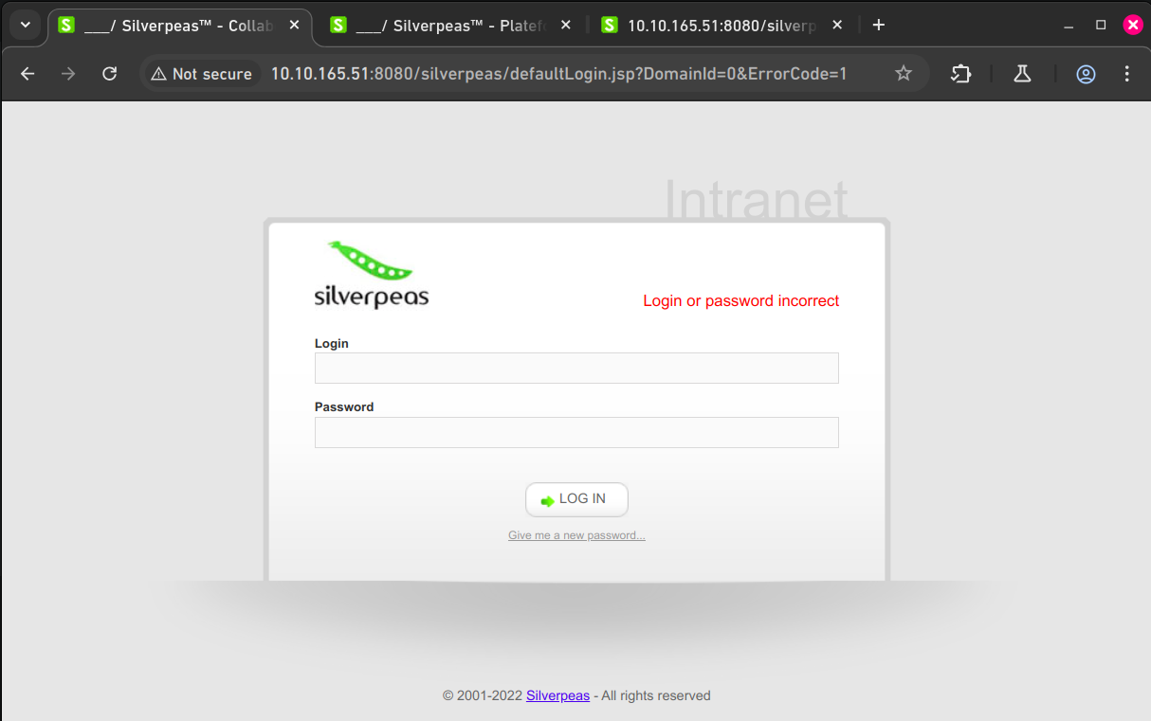The image size is (1151, 721).
Task: Maximize the browser window
Action: tap(1101, 26)
